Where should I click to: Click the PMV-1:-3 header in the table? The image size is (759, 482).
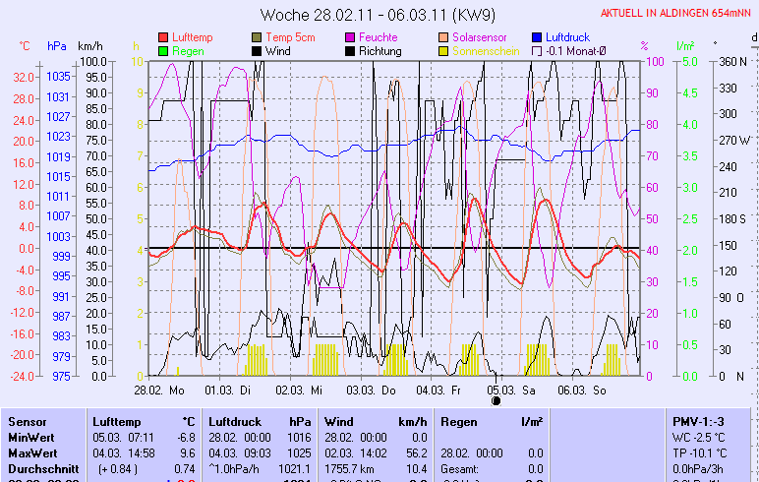pos(694,421)
